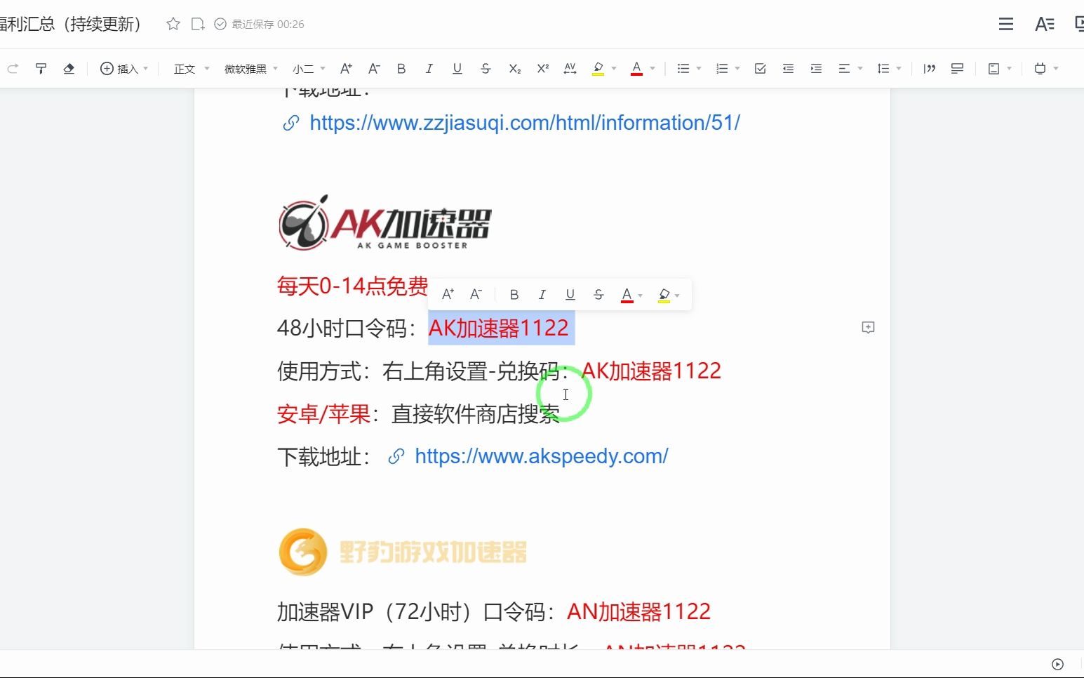
Task: Apply subscript formatting
Action: point(514,69)
